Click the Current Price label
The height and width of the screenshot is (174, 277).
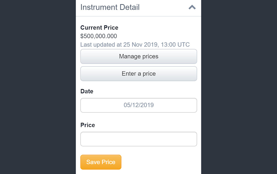[99, 28]
